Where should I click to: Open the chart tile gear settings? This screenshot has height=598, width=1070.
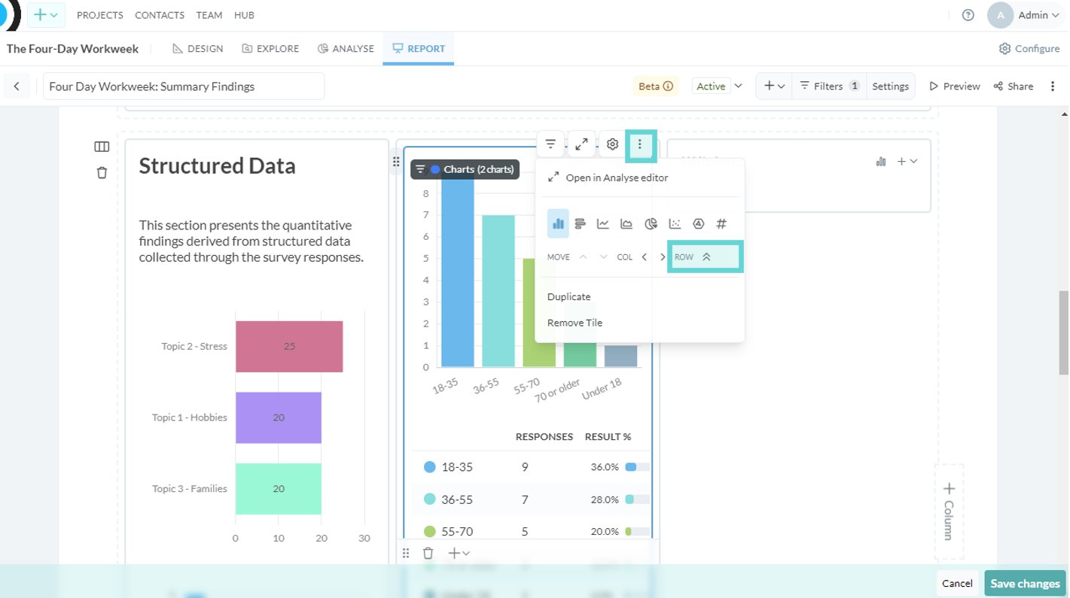click(x=612, y=144)
